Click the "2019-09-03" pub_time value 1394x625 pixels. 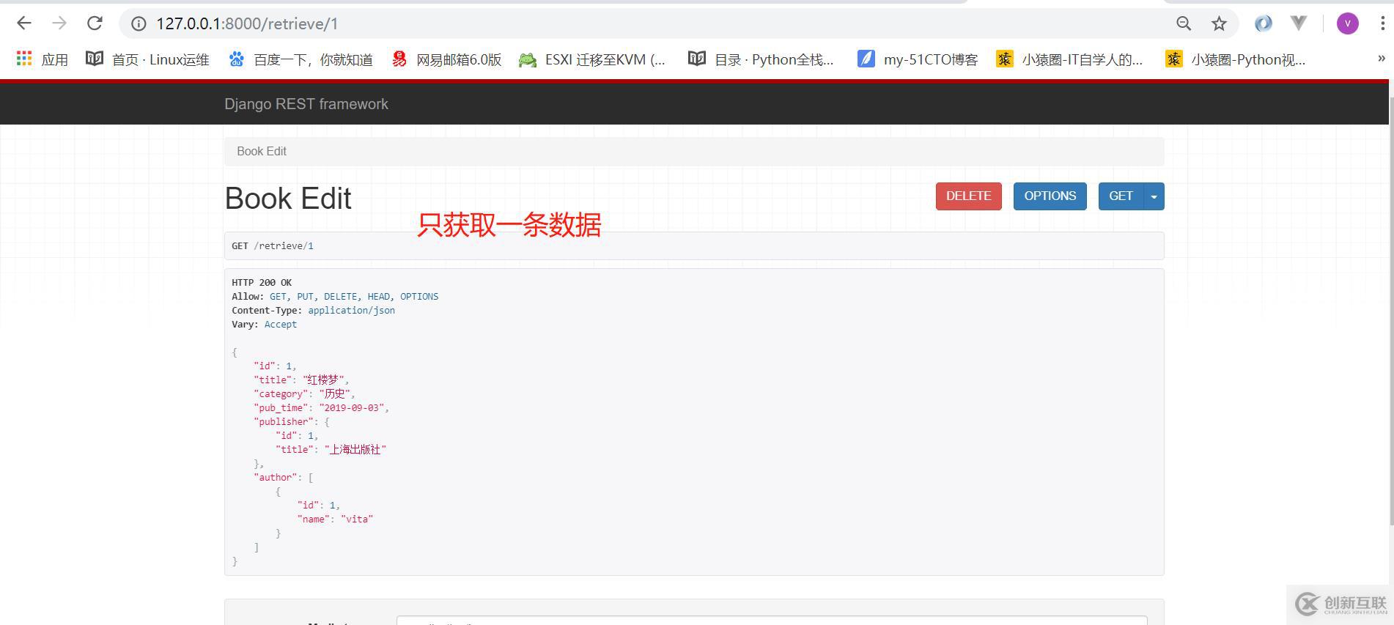click(351, 408)
